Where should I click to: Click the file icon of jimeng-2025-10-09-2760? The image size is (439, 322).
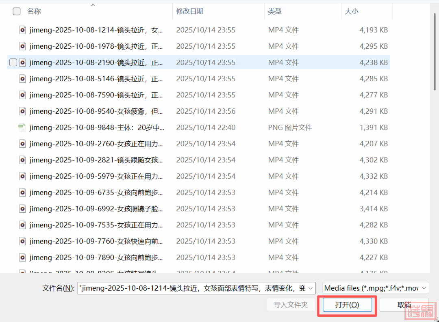23,144
